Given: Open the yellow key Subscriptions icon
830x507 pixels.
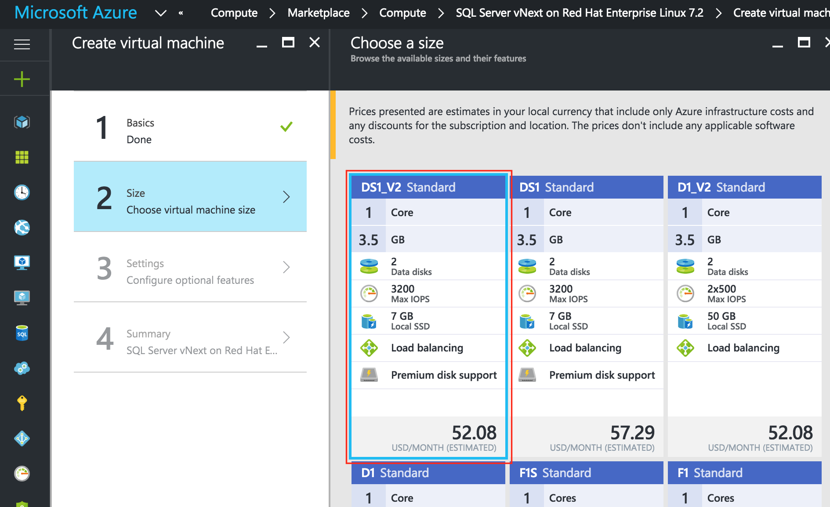Looking at the screenshot, I should 22,403.
